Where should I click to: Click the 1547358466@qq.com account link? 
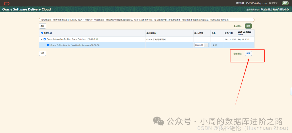point(256,3)
